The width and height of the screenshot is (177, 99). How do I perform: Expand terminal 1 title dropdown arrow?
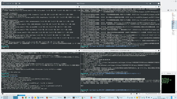[x=17, y=7]
